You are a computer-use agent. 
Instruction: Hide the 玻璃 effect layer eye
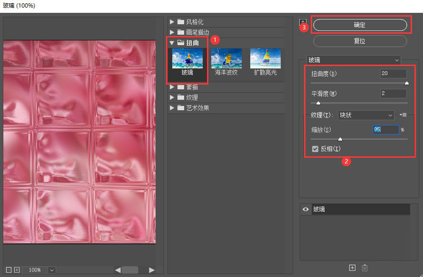point(305,210)
